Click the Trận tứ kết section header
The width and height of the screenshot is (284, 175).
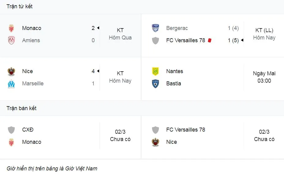(x=20, y=6)
